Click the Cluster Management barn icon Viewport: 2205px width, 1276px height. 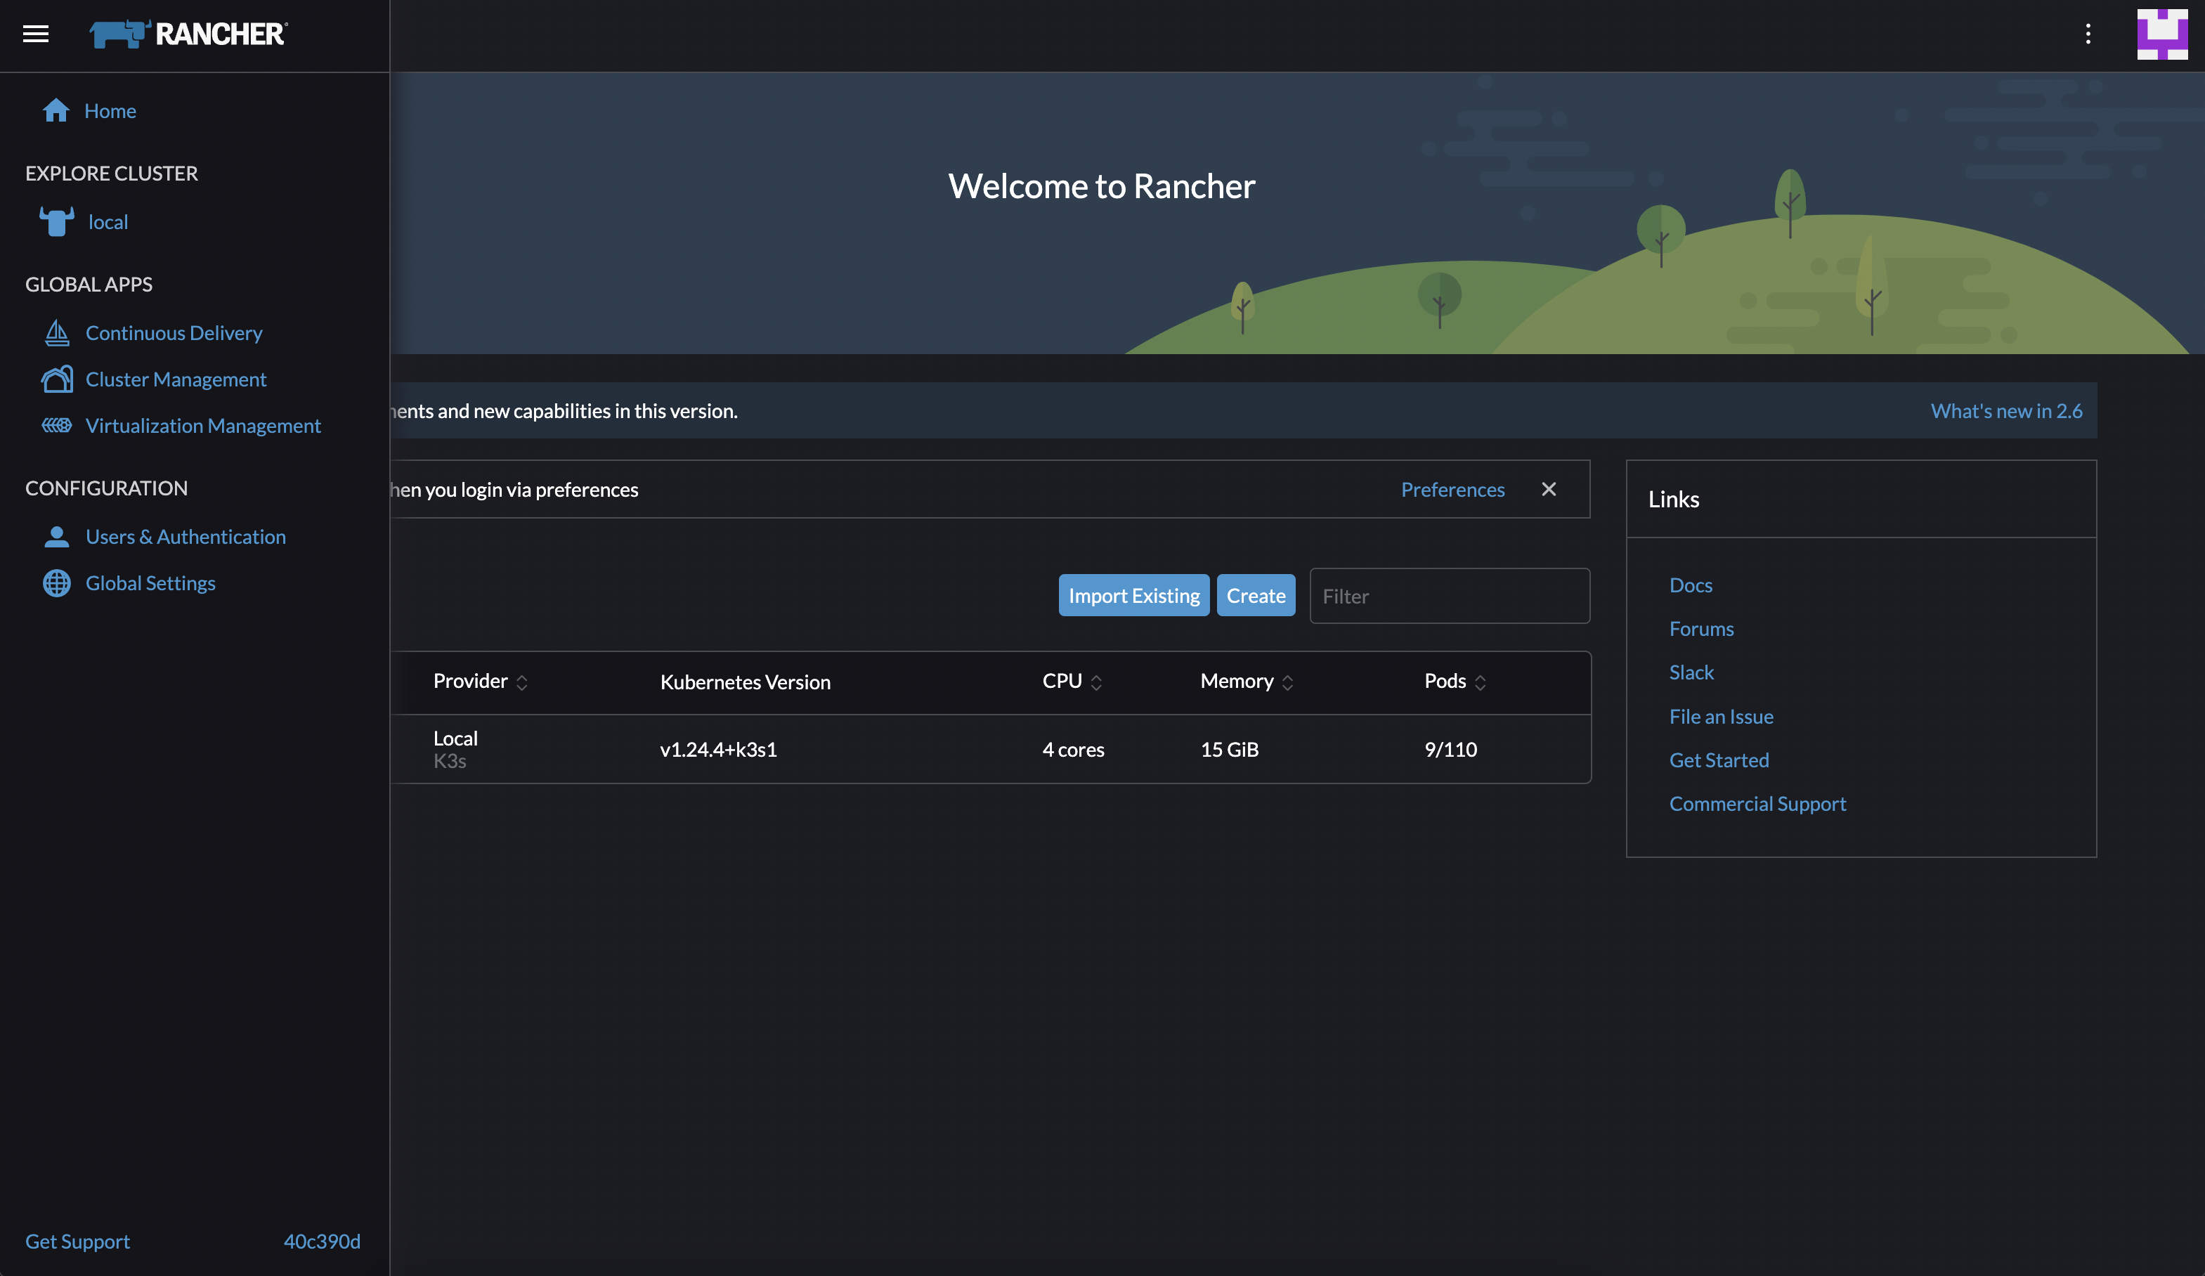[57, 379]
